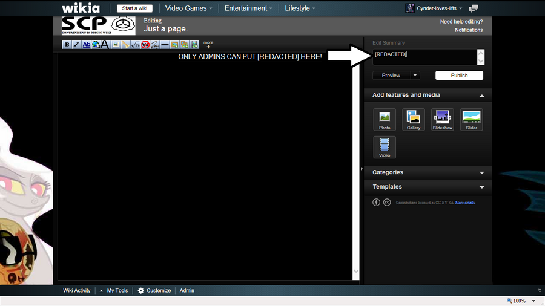
Task: Insert internal link with Ab icon
Action: [86, 44]
